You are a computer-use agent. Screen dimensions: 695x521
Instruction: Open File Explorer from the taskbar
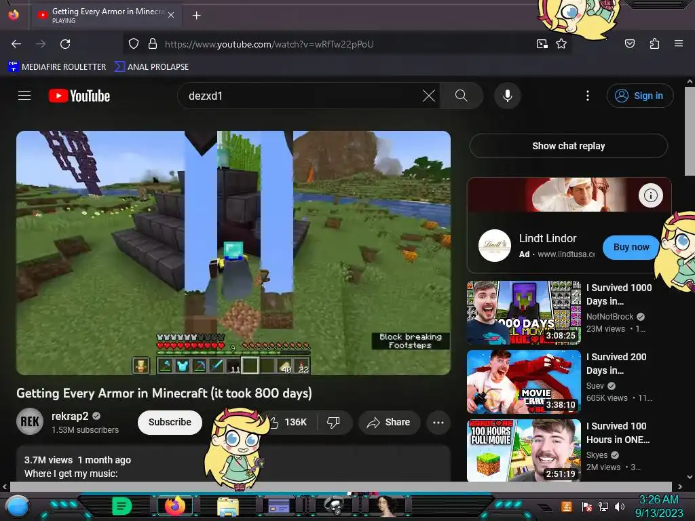[x=228, y=506]
